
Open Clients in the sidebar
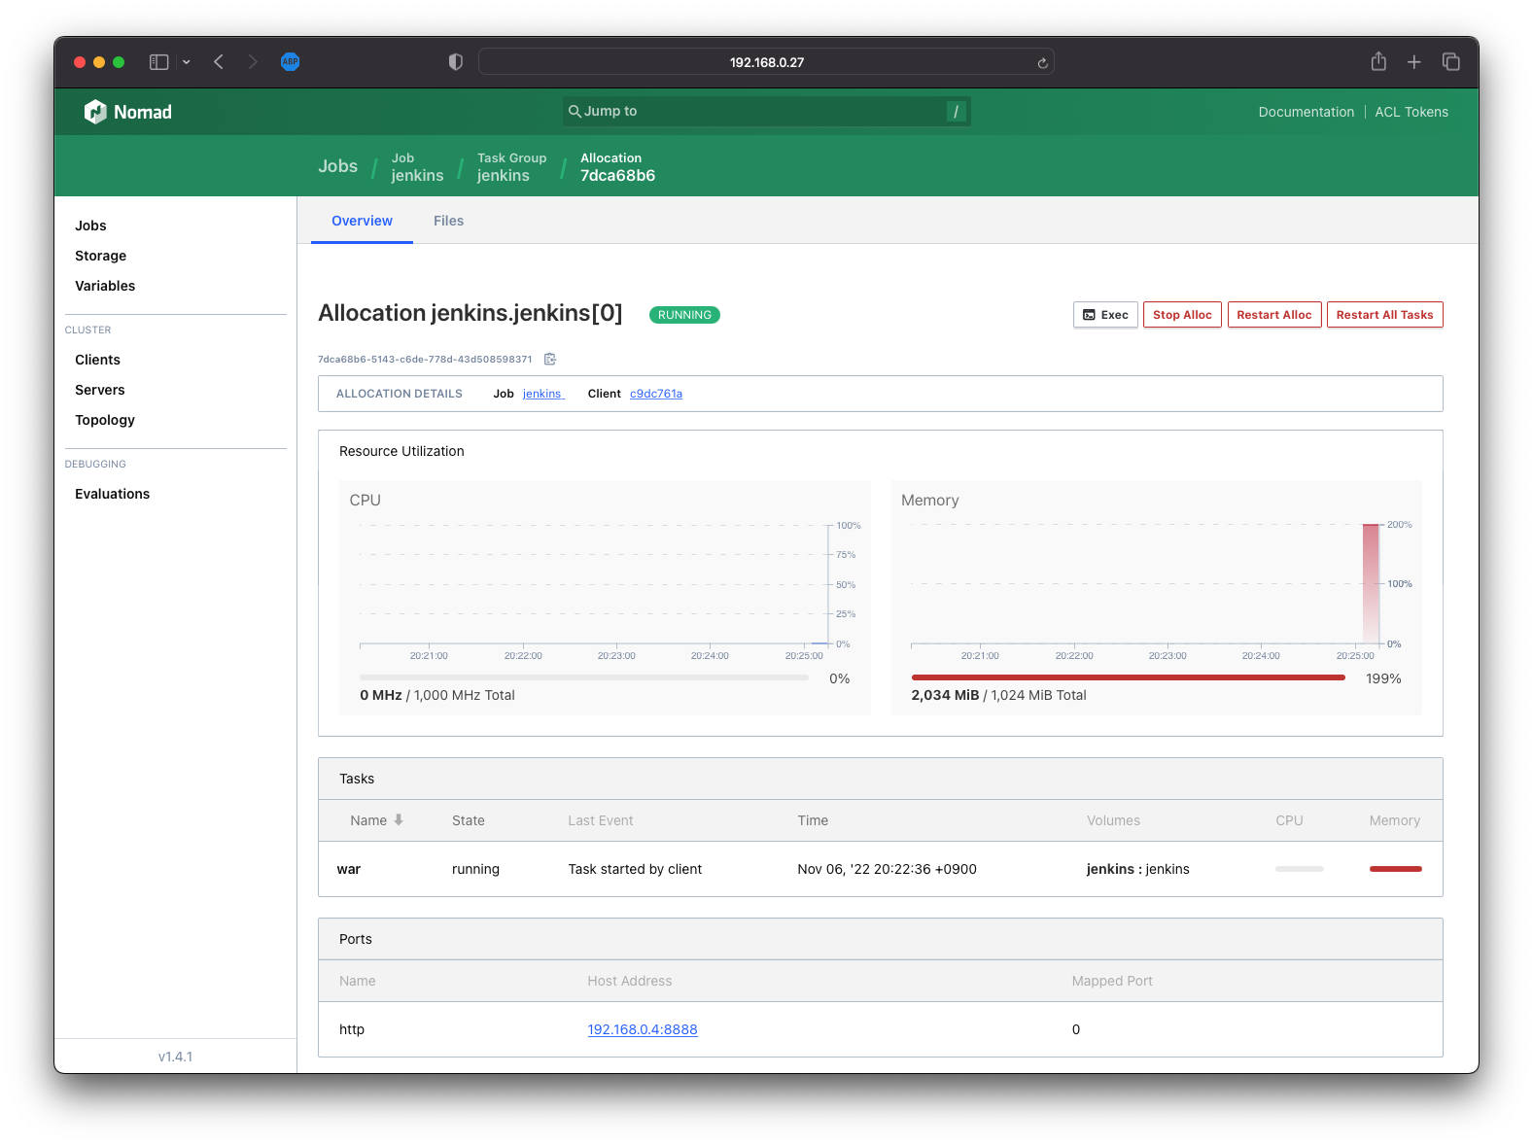coord(97,360)
